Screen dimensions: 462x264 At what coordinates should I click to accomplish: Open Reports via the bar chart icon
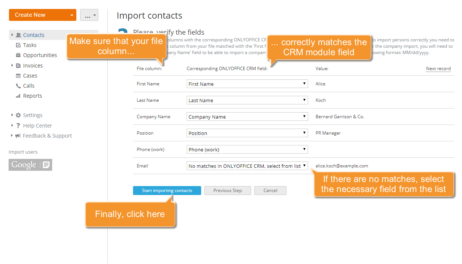pos(18,95)
